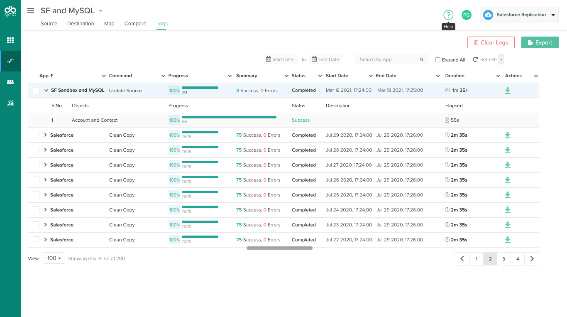The image size is (567, 317).
Task: Select checkbox for Jul 27 2020 Salesforce row
Action: (36, 165)
